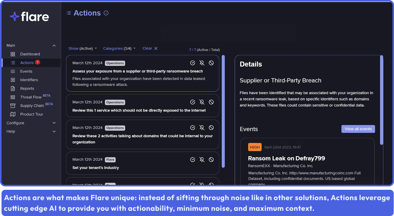This screenshot has width=394, height=216.
Task: Click View all events button
Action: tap(358, 129)
